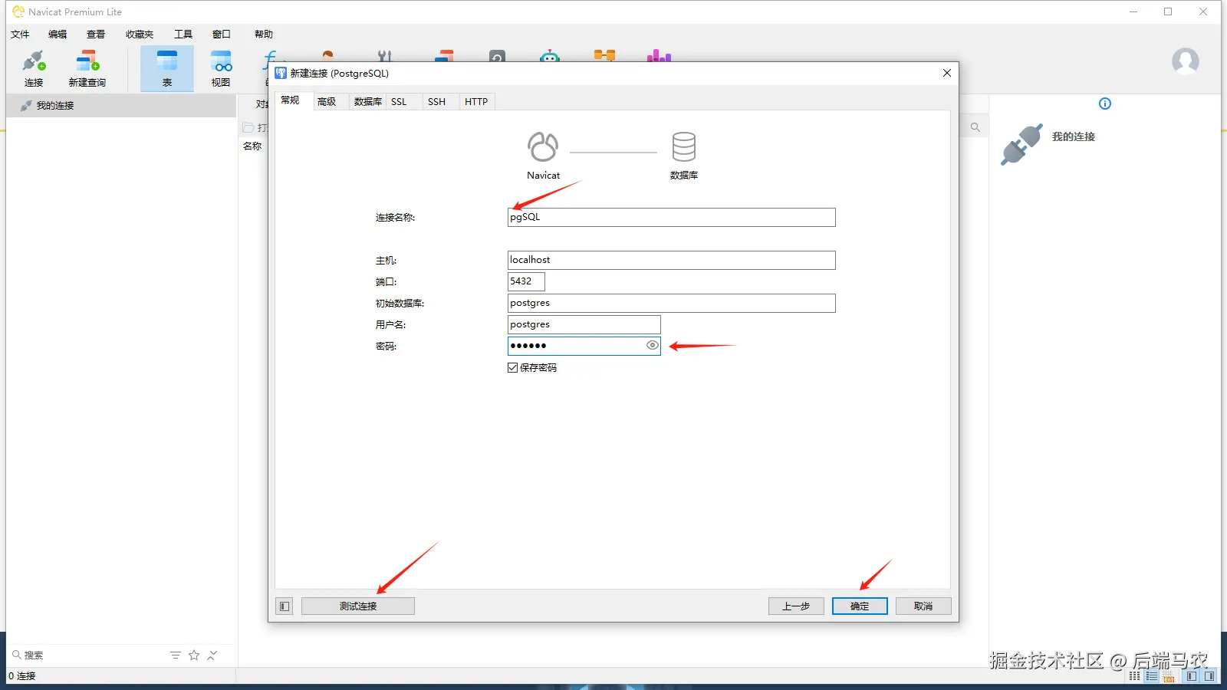The image size is (1227, 690).
Task: Click the 初始数据库 input field
Action: [671, 304]
